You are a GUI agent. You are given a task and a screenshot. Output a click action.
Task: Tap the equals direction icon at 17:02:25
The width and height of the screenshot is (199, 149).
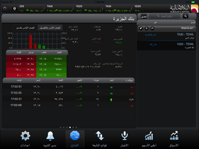111,94
